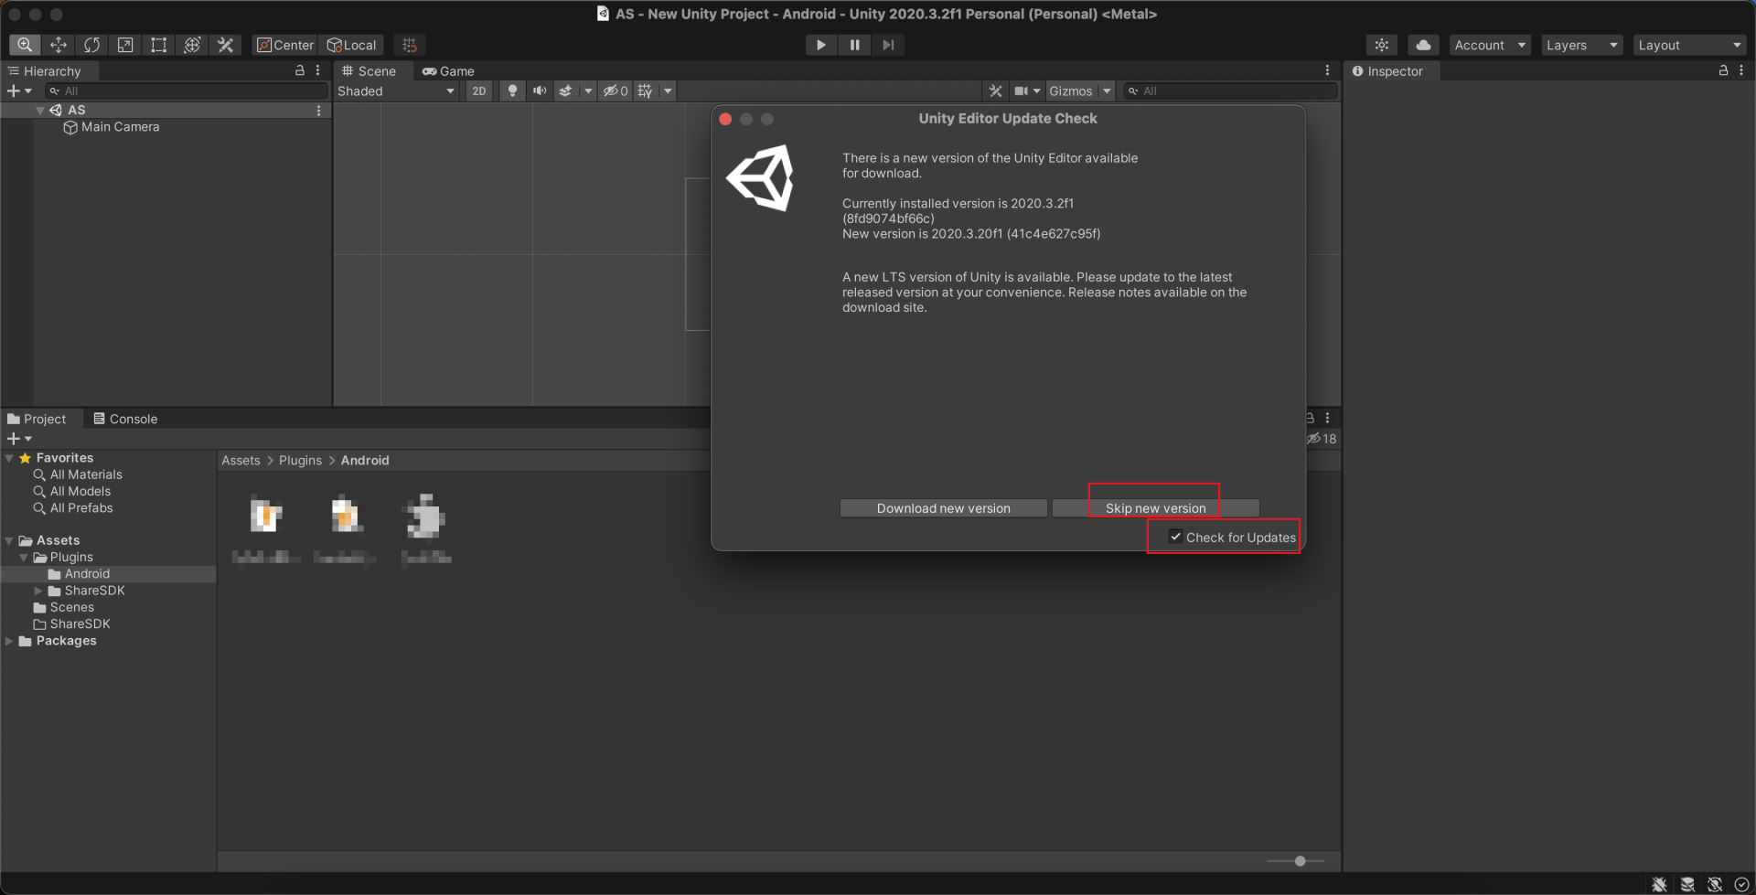Open the scene effects dropdown arrow
This screenshot has height=895, width=1756.
588,91
